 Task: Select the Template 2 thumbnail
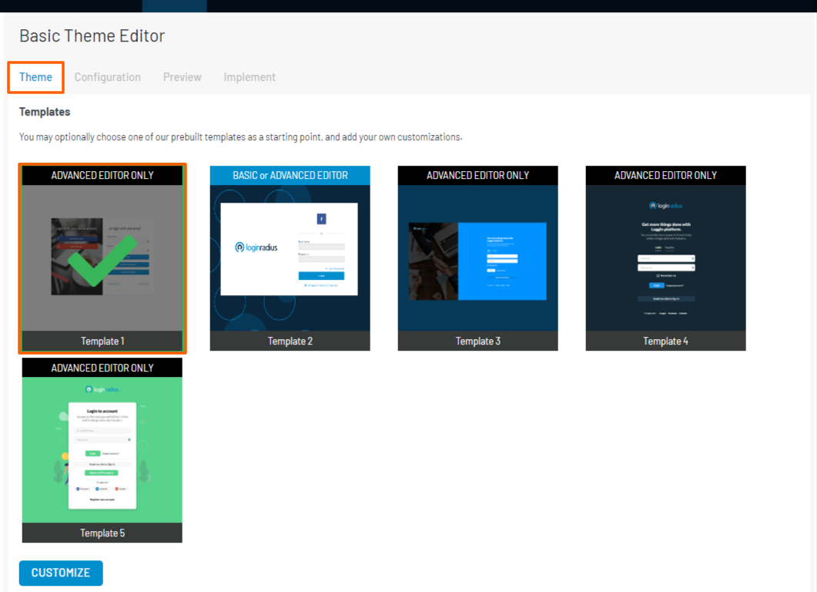[290, 258]
